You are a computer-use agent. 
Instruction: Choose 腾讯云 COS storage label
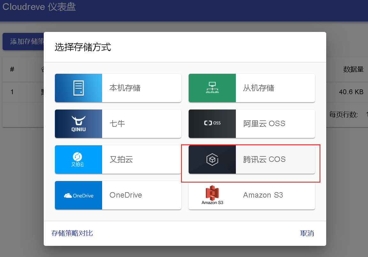click(264, 160)
